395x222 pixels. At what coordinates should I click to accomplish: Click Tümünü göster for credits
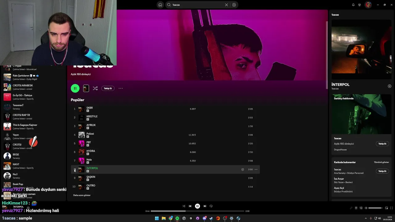pos(381,162)
